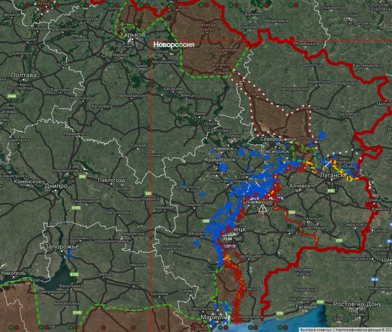The width and height of the screenshot is (392, 332).
Task: Select the Павлоград label
Action: [111, 180]
